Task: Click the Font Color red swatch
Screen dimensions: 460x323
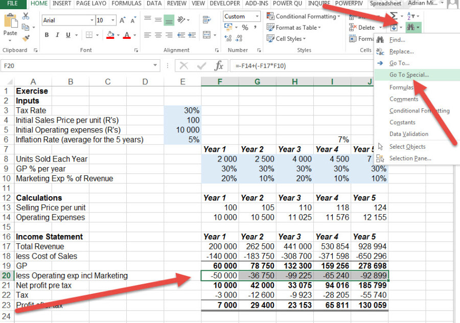Action: (x=127, y=35)
